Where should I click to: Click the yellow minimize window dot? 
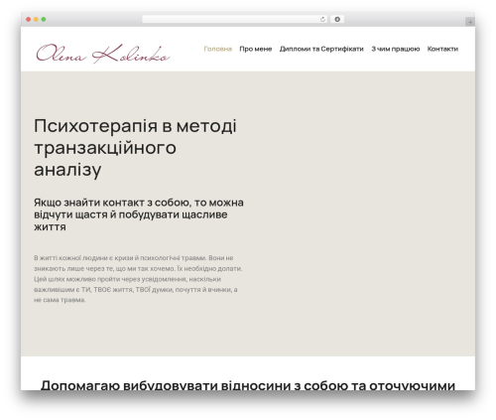(36, 20)
